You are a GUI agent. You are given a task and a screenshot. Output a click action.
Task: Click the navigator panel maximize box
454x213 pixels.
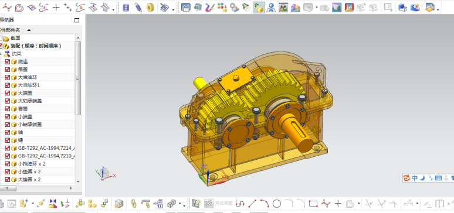[x=77, y=20]
